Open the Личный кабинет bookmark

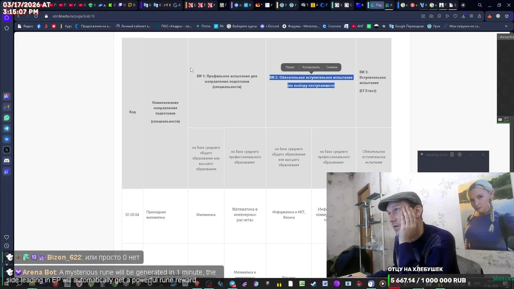point(133,26)
